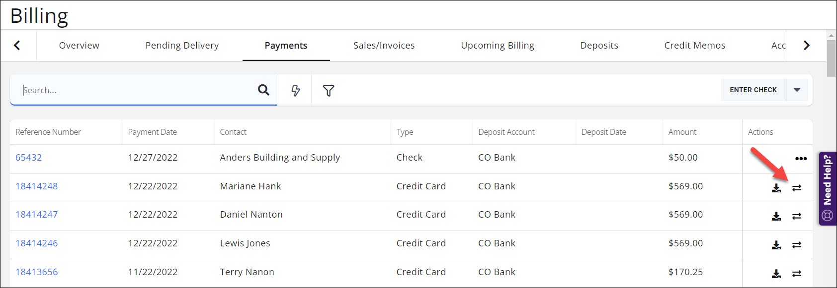Click transfer arrows icon for payment 18414246
Screen dimensions: 837x288
point(797,245)
